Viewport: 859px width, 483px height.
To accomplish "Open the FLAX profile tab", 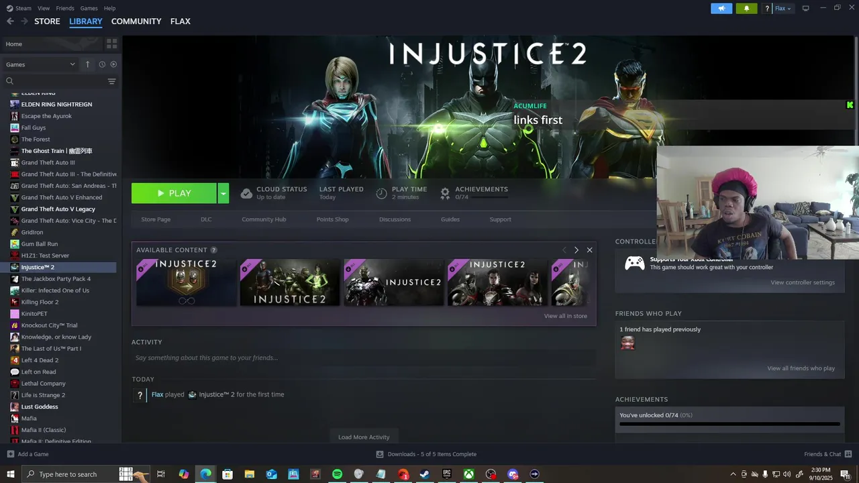I will click(180, 21).
